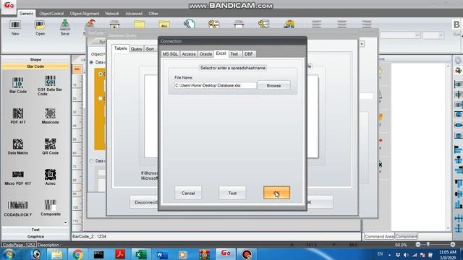Click the Test connection button
The image size is (463, 260).
[232, 193]
